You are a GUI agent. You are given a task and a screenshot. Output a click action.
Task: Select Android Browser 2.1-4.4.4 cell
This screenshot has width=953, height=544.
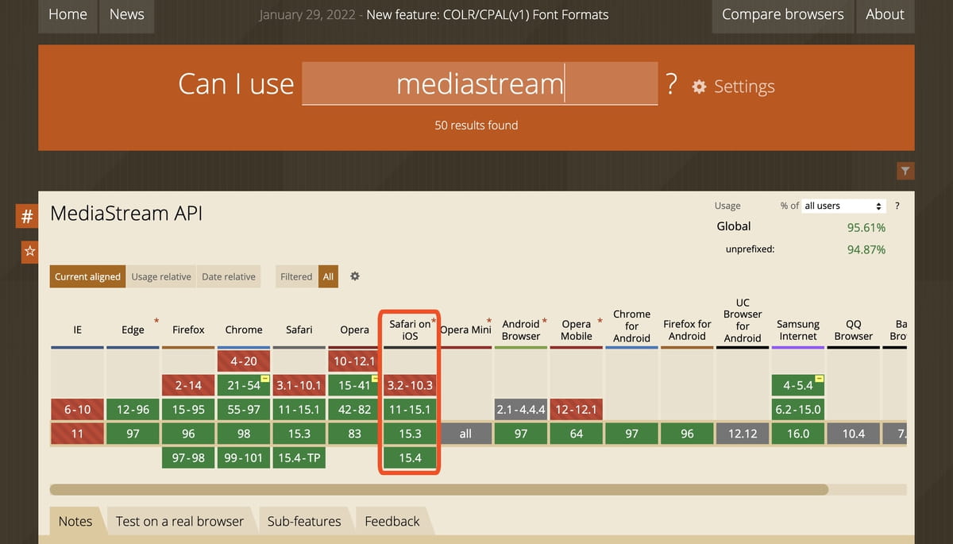521,409
